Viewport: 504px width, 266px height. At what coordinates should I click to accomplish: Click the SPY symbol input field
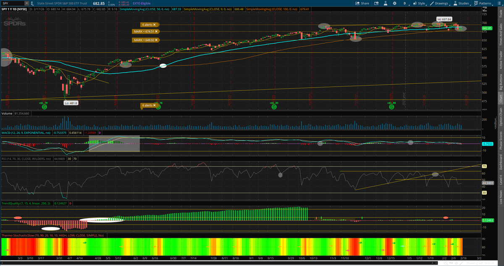[13, 3]
